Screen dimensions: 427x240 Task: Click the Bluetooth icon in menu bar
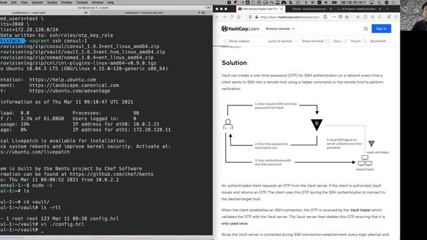point(306,3)
